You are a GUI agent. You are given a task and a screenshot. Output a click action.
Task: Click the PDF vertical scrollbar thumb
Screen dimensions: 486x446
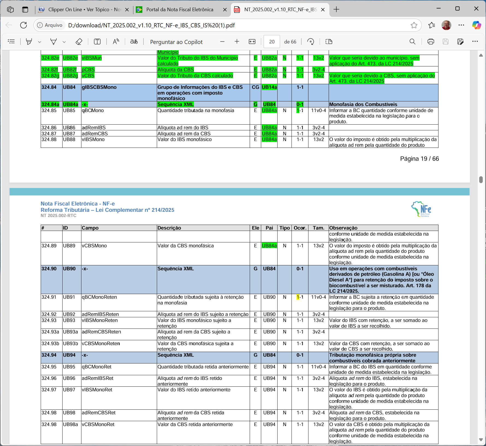pos(481,180)
